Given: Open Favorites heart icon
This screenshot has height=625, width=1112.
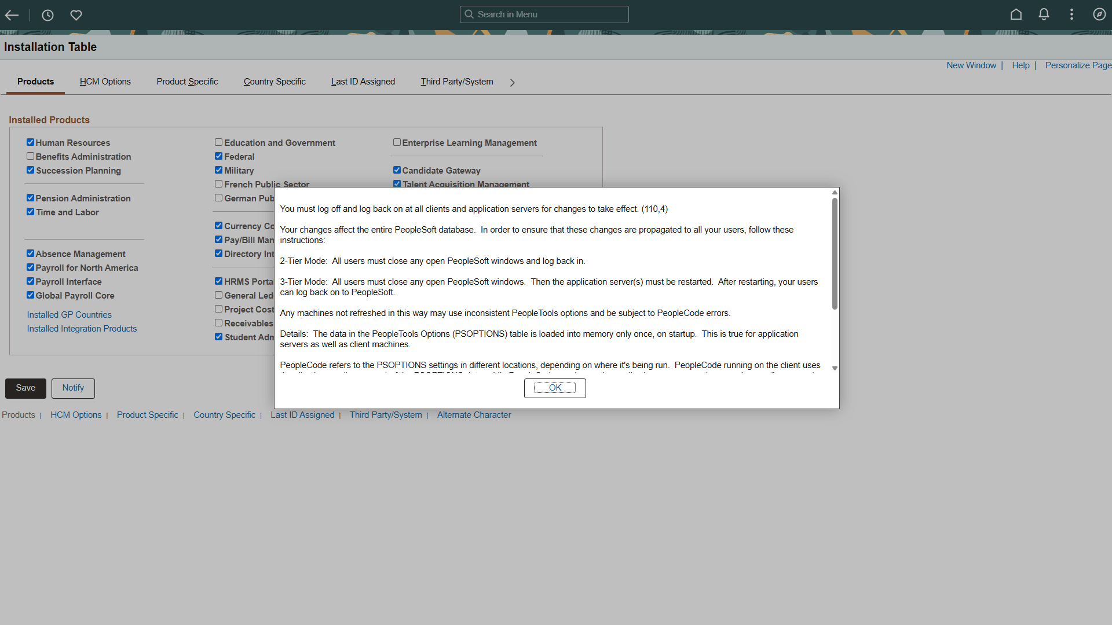Looking at the screenshot, I should [76, 15].
